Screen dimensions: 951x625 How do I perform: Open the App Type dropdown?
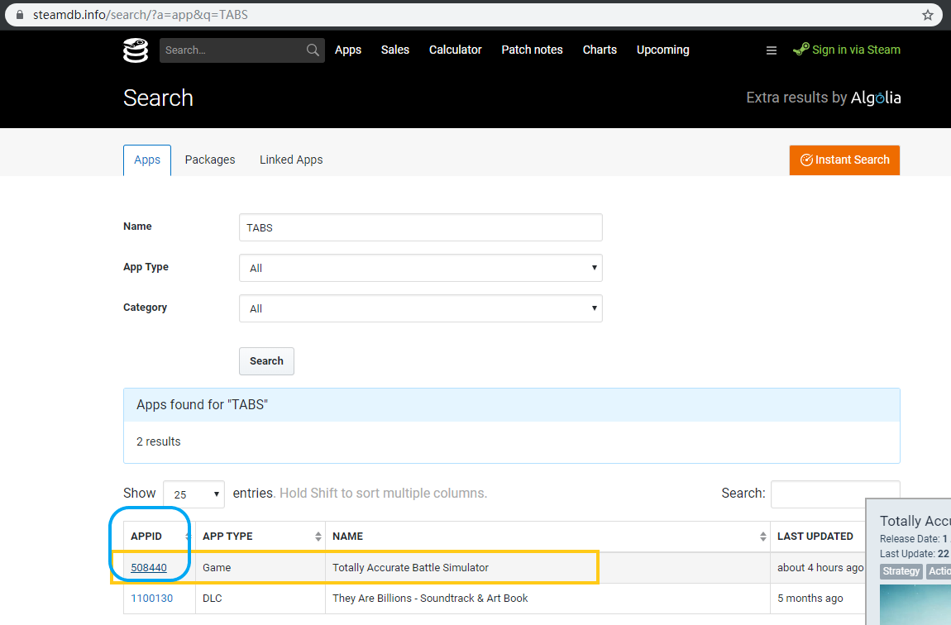coord(420,268)
